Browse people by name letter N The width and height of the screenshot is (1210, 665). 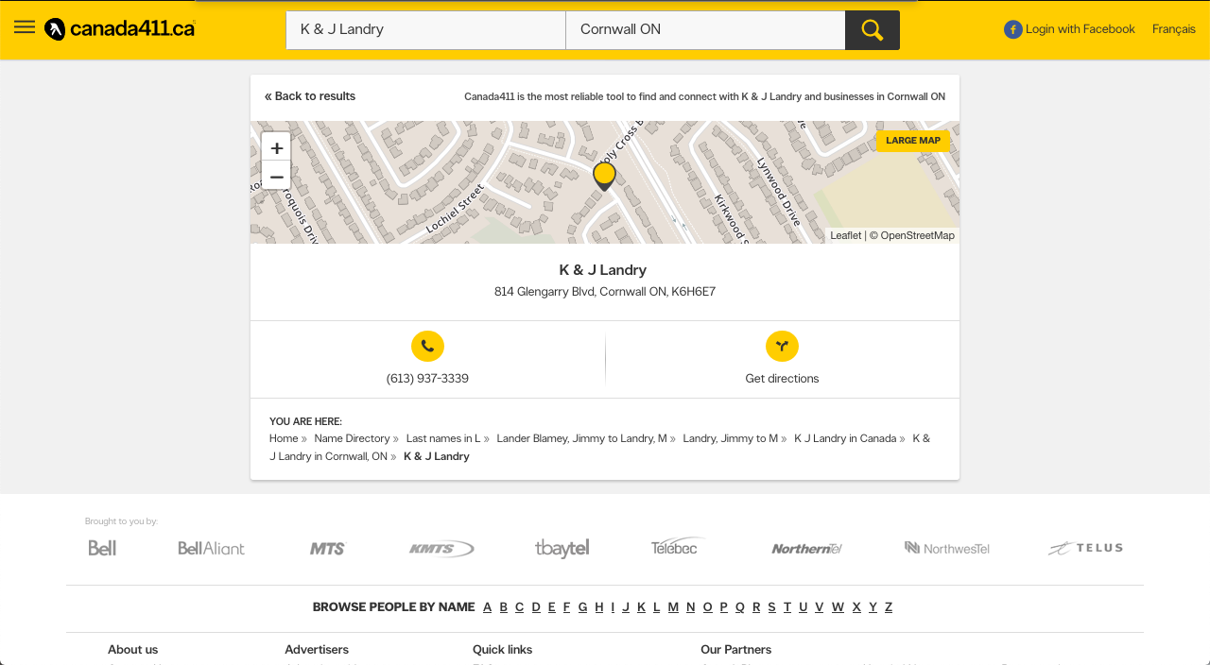(x=691, y=607)
